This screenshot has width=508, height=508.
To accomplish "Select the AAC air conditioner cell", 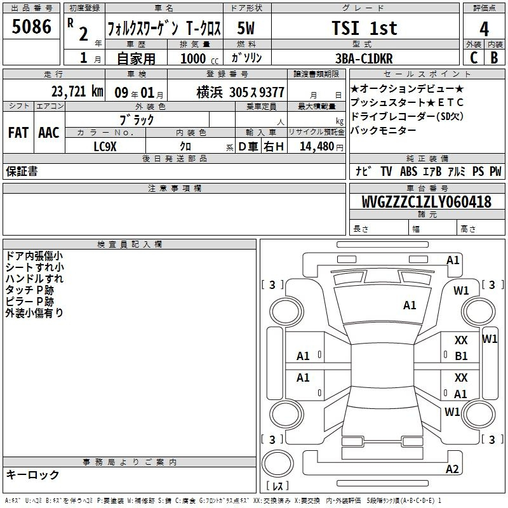I will pyautogui.click(x=48, y=132).
